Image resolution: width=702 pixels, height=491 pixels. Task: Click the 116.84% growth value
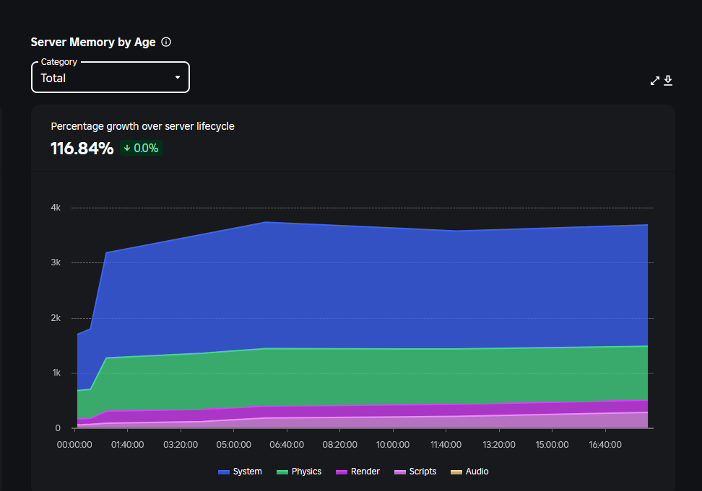82,148
